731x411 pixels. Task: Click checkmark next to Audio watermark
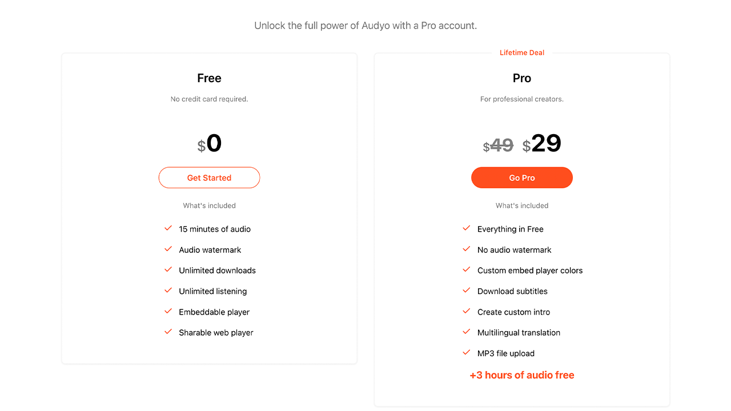click(168, 249)
